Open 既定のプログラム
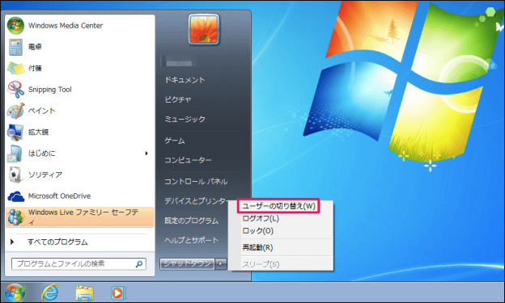 (191, 221)
